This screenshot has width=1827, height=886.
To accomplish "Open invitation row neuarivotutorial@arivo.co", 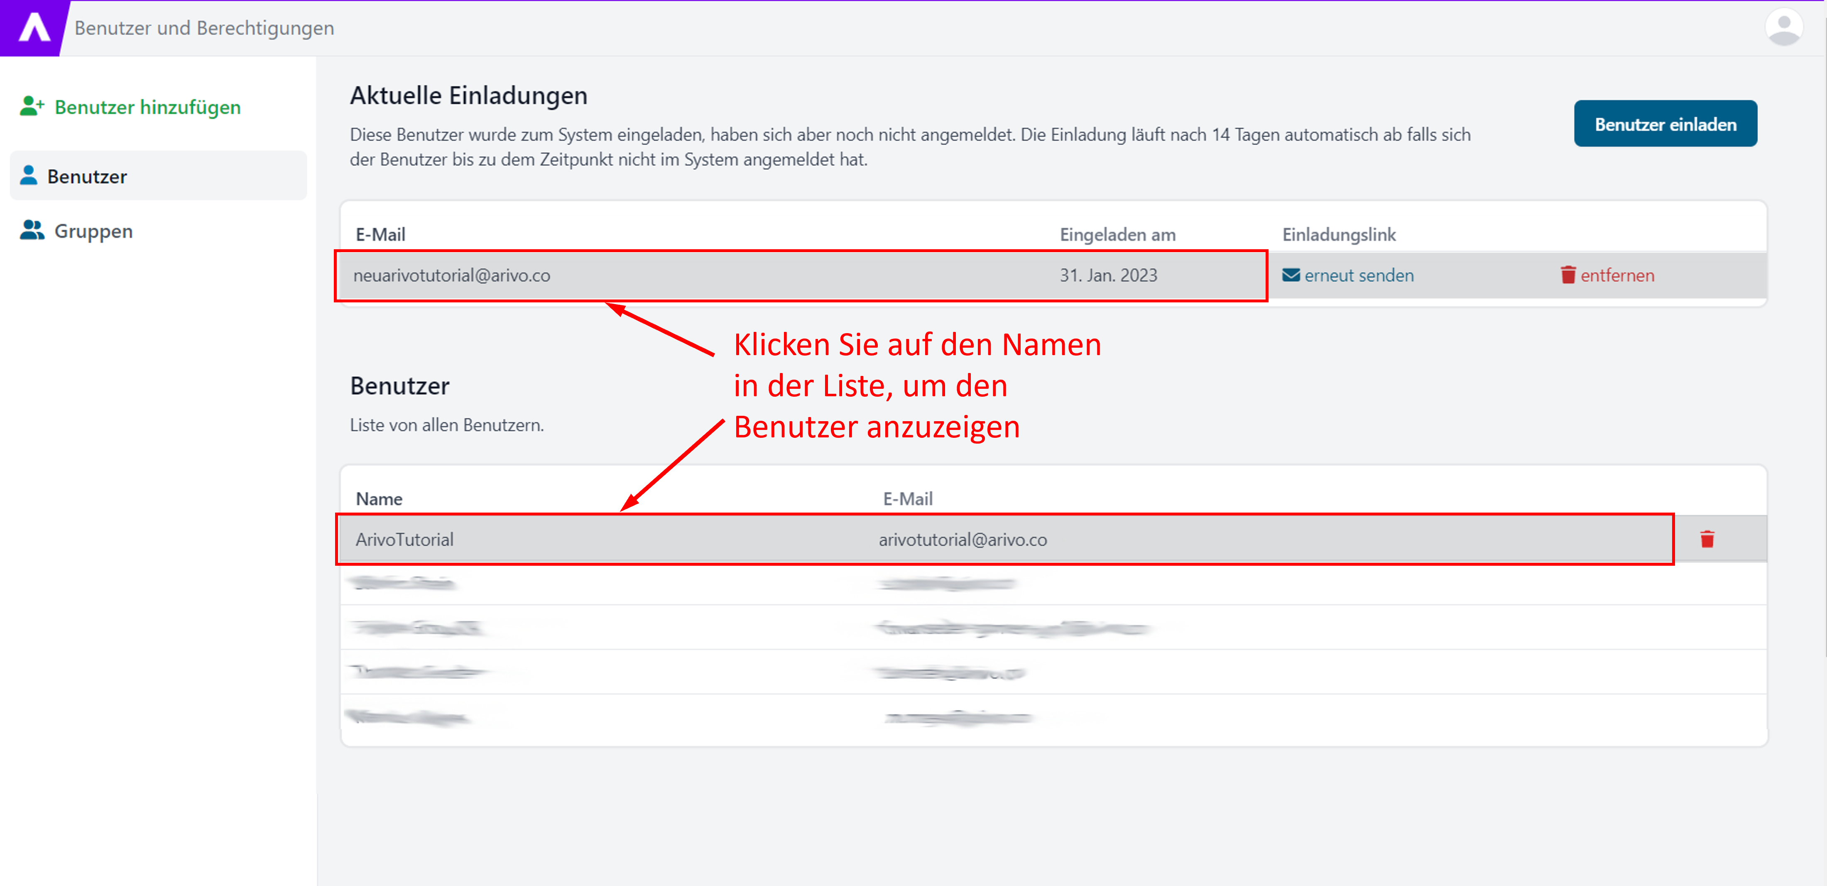I will tap(452, 275).
